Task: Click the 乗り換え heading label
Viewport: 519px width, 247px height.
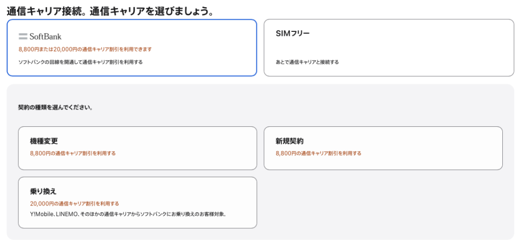Action: coord(44,191)
